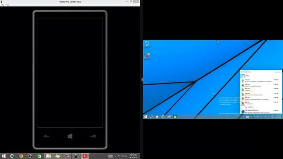The width and height of the screenshot is (283, 159).
Task: Open Action Center flag in left gray taskbar tray
Action: click(x=119, y=156)
